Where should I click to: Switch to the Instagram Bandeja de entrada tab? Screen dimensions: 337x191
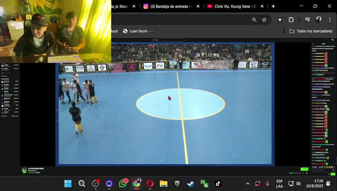171,6
